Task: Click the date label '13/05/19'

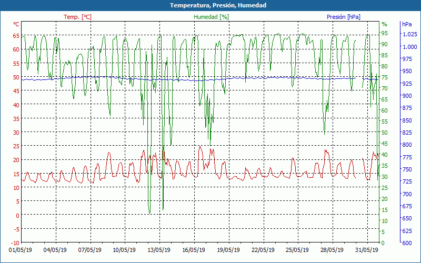Action: tap(159, 250)
